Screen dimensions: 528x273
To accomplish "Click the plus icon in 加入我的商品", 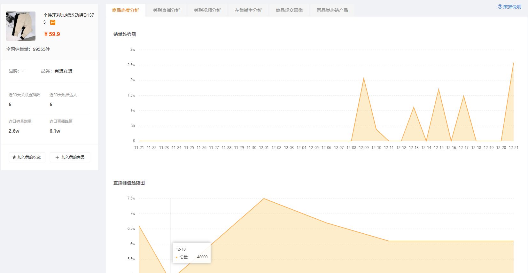I will tap(57, 157).
